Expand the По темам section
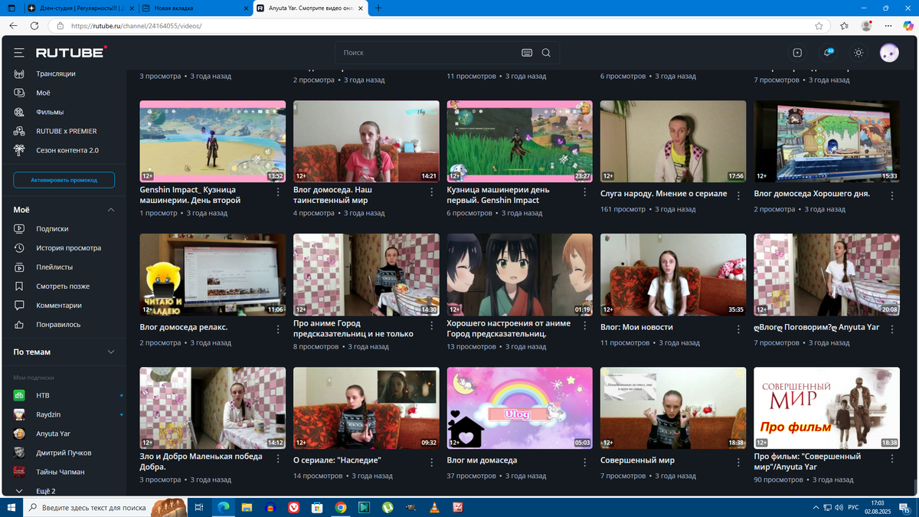Viewport: 919px width, 517px height. point(111,352)
